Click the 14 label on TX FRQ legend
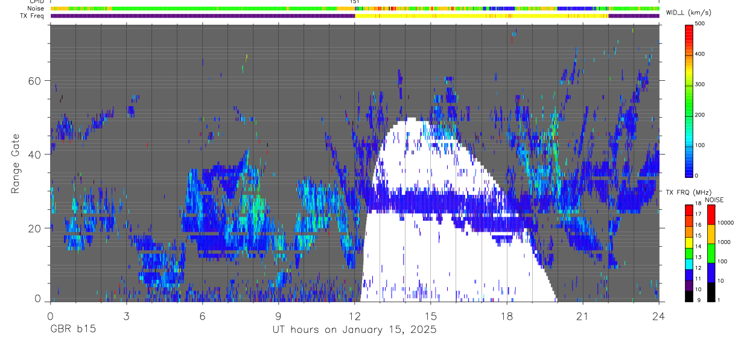This screenshot has width=741, height=342. 698,247
